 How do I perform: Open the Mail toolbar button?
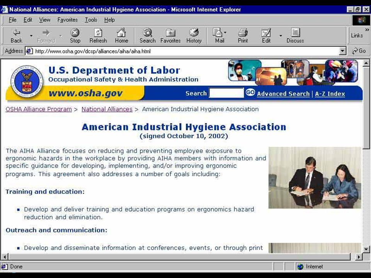[219, 36]
